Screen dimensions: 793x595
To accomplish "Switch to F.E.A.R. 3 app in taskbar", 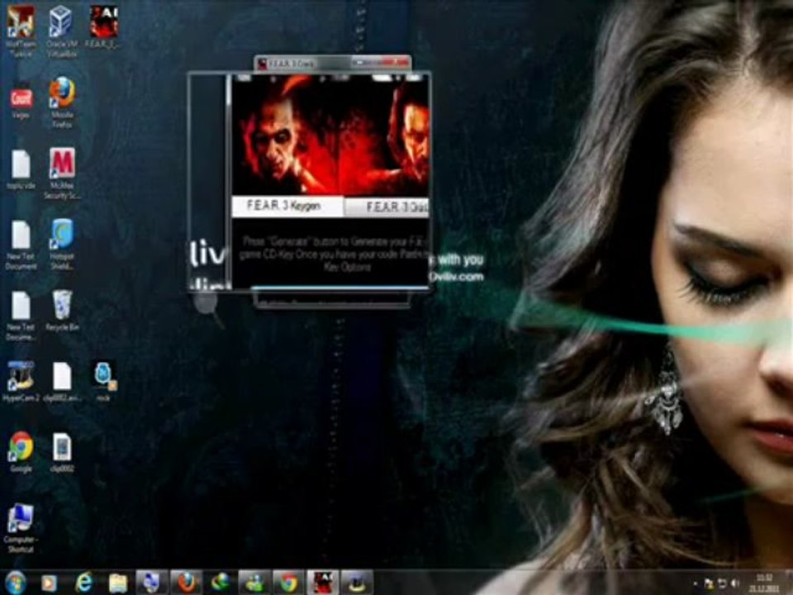I will pos(323,583).
